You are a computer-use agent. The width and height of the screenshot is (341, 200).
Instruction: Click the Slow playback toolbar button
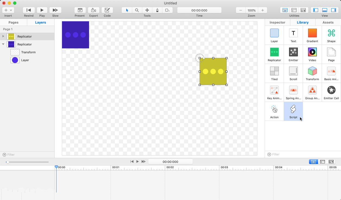point(55,10)
